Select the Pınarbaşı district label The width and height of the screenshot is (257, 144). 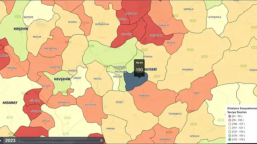187,70
